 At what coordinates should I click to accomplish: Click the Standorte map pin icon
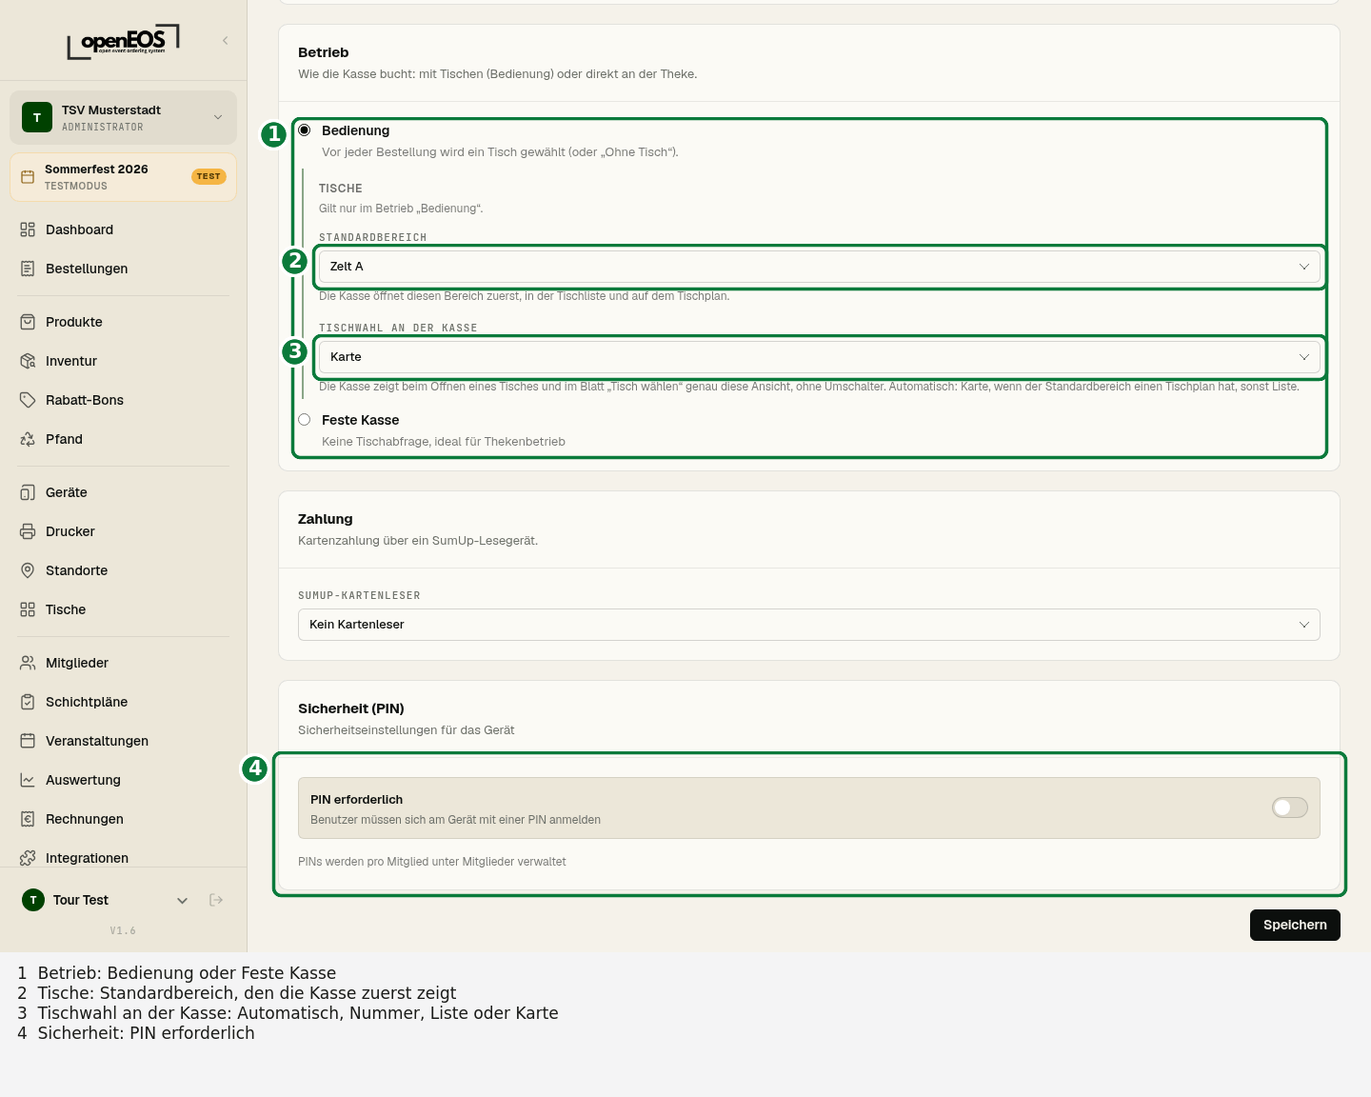(x=28, y=570)
